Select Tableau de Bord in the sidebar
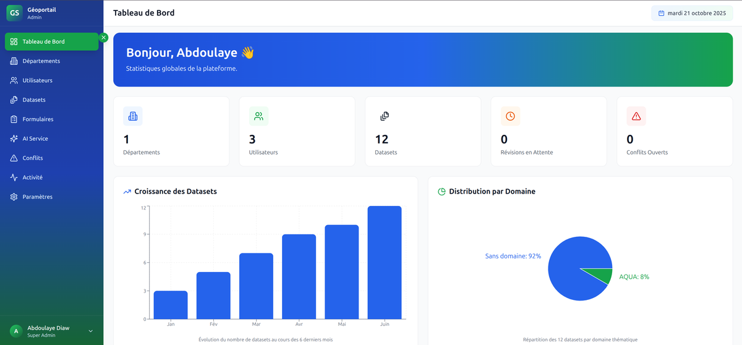This screenshot has height=345, width=742. click(52, 42)
